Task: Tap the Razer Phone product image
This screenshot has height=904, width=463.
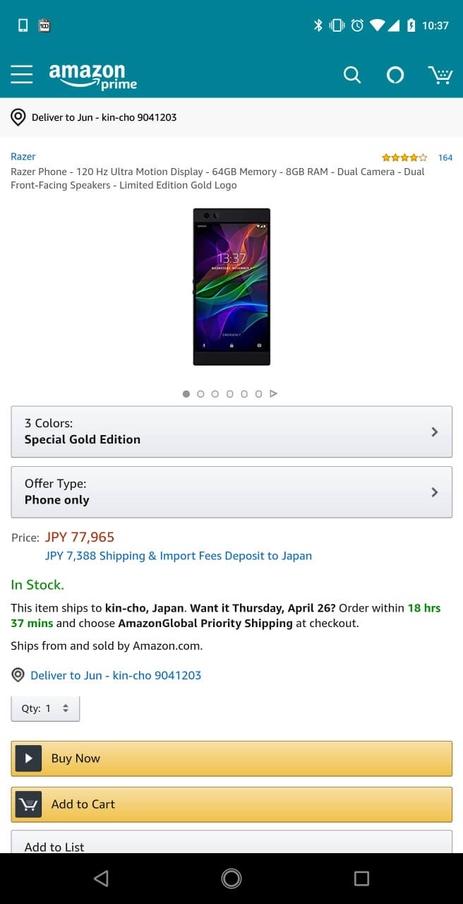Action: (231, 287)
